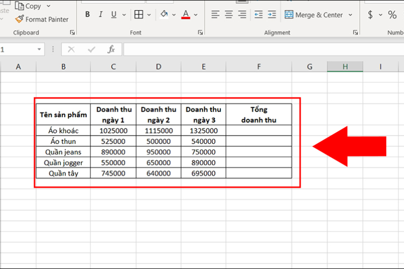This screenshot has height=269, width=404.
Task: Open the Borders dropdown arrow
Action: [149, 15]
